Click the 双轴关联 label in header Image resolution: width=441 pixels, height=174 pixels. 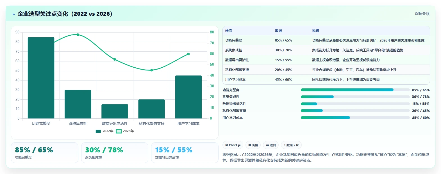(422, 14)
